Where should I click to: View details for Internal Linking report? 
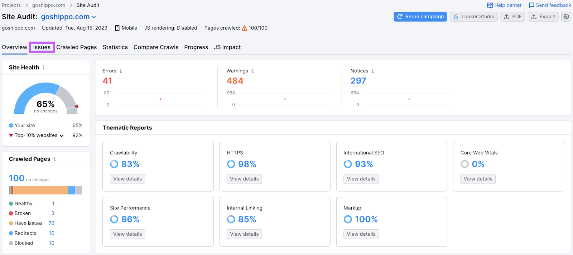tap(244, 234)
